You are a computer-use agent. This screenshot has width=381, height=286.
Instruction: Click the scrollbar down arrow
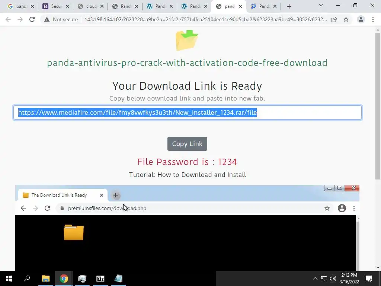pyautogui.click(x=378, y=268)
